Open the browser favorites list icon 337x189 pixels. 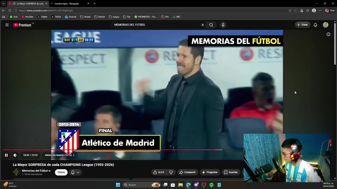click(308, 10)
